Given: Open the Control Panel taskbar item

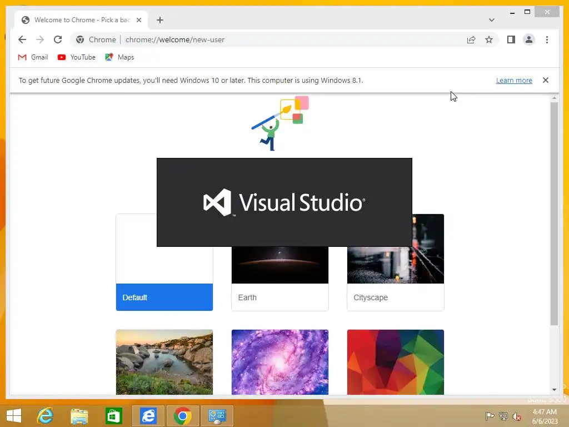Looking at the screenshot, I should pyautogui.click(x=217, y=416).
